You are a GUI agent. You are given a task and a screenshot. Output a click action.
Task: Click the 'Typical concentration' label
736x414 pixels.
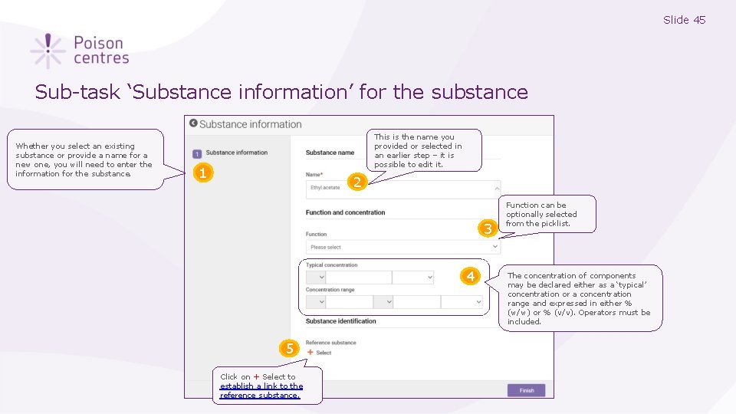331,265
